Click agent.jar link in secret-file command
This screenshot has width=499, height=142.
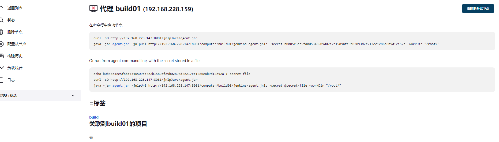[121, 86]
